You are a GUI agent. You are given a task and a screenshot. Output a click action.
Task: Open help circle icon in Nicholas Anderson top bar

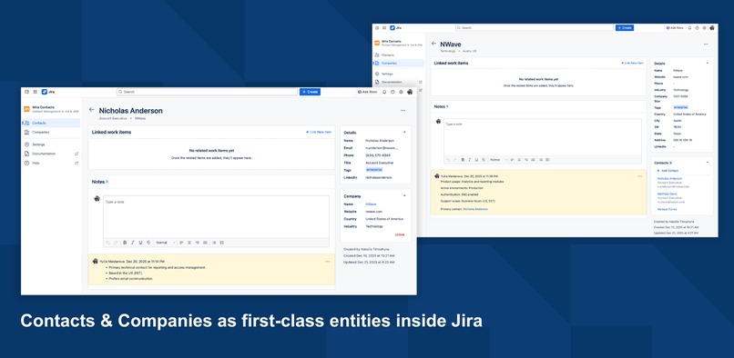392,92
